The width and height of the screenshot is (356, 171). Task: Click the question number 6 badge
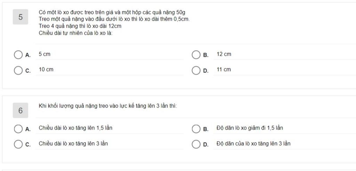21,111
